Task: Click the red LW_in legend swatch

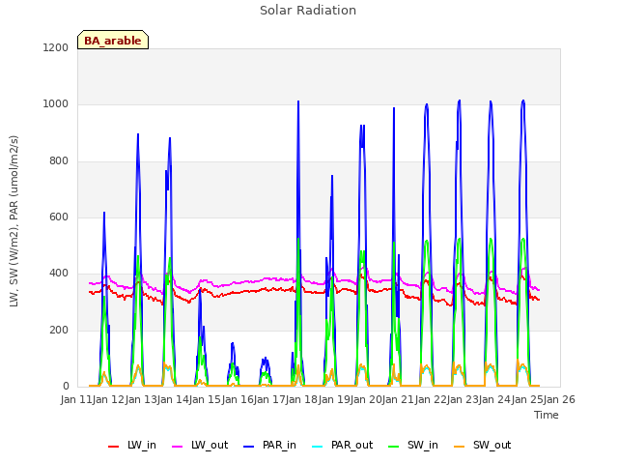Action: (x=114, y=447)
